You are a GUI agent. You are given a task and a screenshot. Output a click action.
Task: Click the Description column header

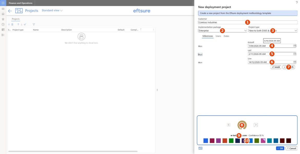coord(67,30)
